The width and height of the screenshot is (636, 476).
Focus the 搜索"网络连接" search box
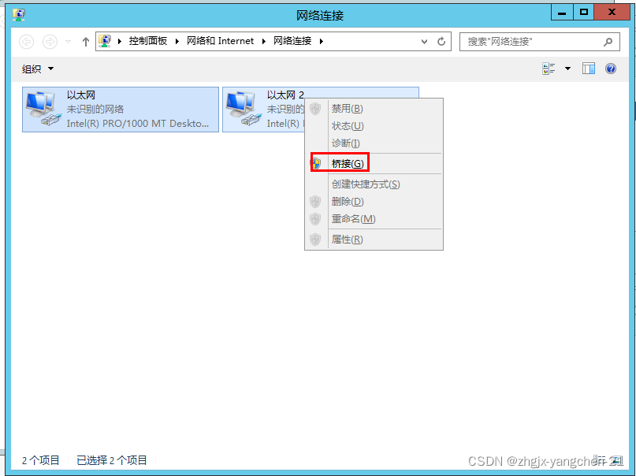tap(533, 41)
